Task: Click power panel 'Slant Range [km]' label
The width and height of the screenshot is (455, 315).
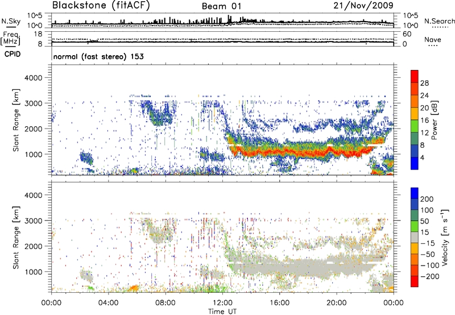Action: pyautogui.click(x=16, y=120)
